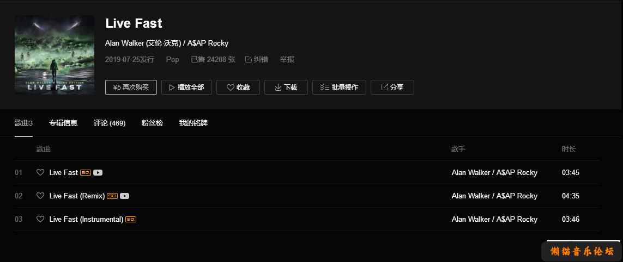Click Alan Walker in track 03 artist column

click(471, 219)
